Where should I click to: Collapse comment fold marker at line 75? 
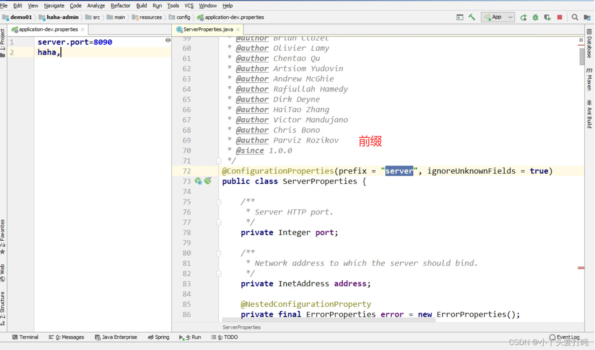tap(218, 202)
